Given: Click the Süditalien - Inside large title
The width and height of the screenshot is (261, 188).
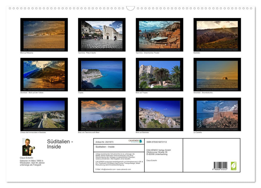Looking at the screenshot, I should tap(60, 144).
